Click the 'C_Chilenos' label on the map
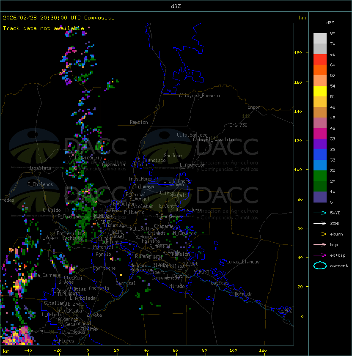 coord(40,184)
